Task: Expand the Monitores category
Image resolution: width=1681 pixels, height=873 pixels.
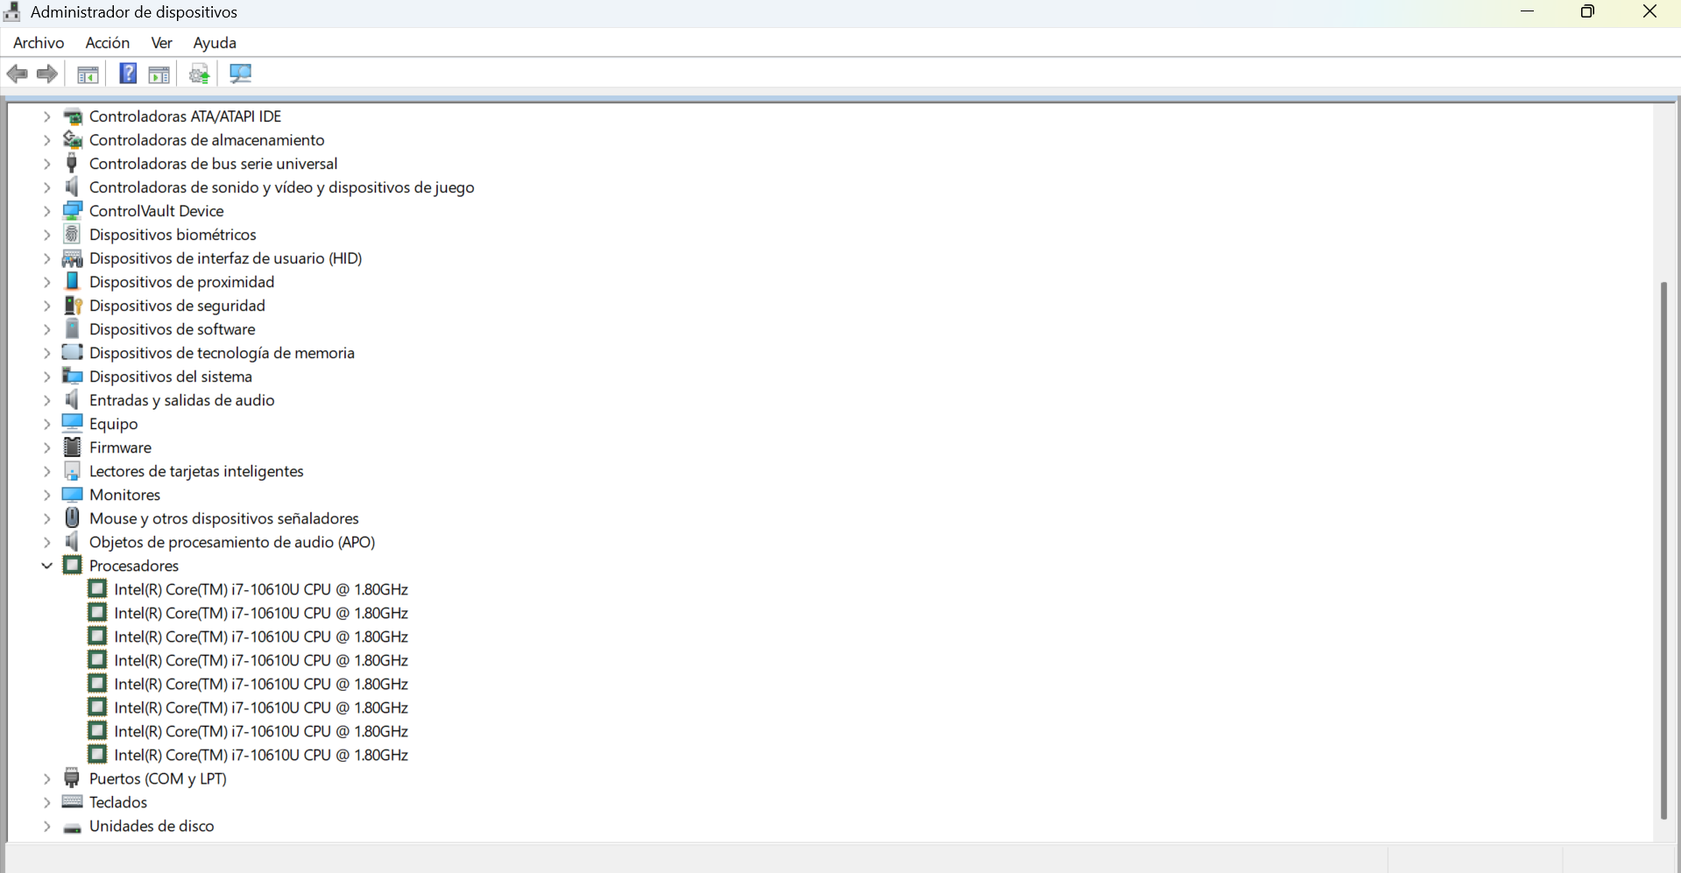Action: (x=47, y=495)
